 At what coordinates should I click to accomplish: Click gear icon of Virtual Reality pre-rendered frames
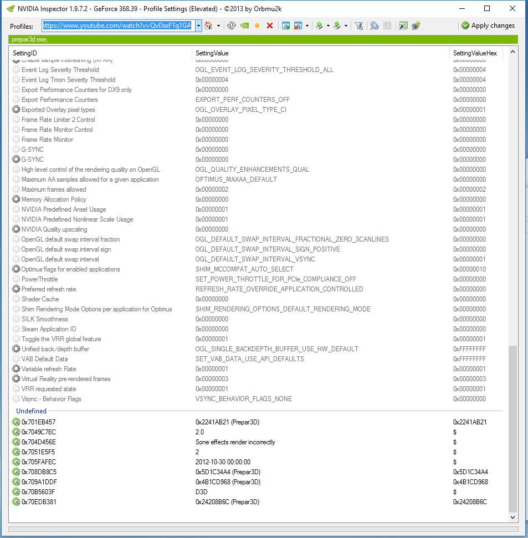coord(16,379)
